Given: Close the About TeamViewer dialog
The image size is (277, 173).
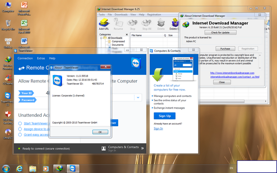Looking at the screenshot, I should (x=106, y=67).
